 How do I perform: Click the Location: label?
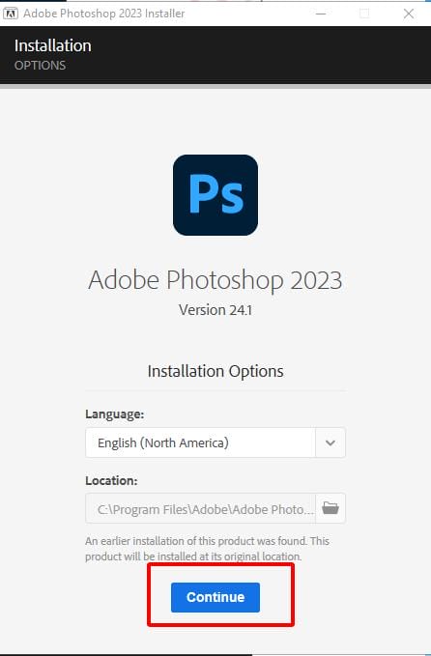pos(111,481)
